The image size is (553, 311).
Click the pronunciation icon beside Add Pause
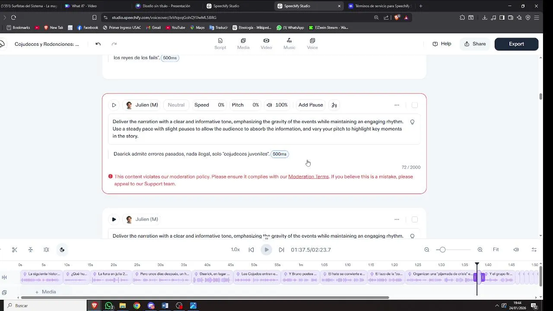334,105
